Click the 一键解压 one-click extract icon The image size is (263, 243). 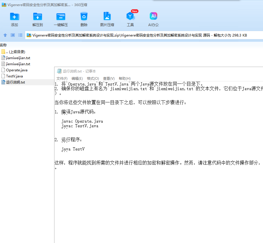pos(61,17)
